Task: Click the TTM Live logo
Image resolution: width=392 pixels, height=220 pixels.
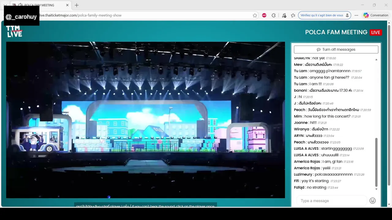Action: click(14, 31)
